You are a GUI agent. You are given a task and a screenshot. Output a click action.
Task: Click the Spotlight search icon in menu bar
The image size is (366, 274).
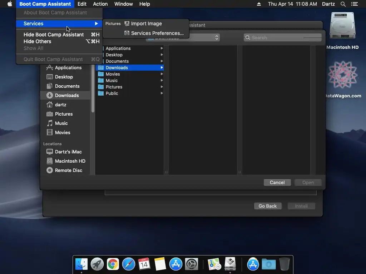[343, 4]
